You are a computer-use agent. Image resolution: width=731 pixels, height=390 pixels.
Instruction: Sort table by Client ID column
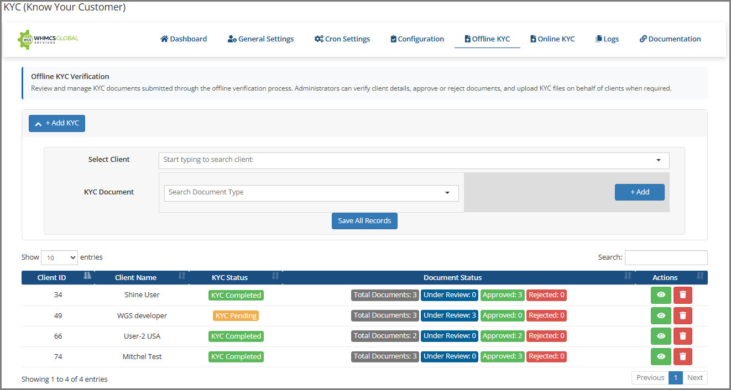pos(87,277)
